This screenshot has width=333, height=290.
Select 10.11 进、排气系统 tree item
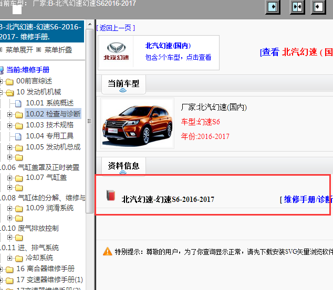tap(29, 248)
